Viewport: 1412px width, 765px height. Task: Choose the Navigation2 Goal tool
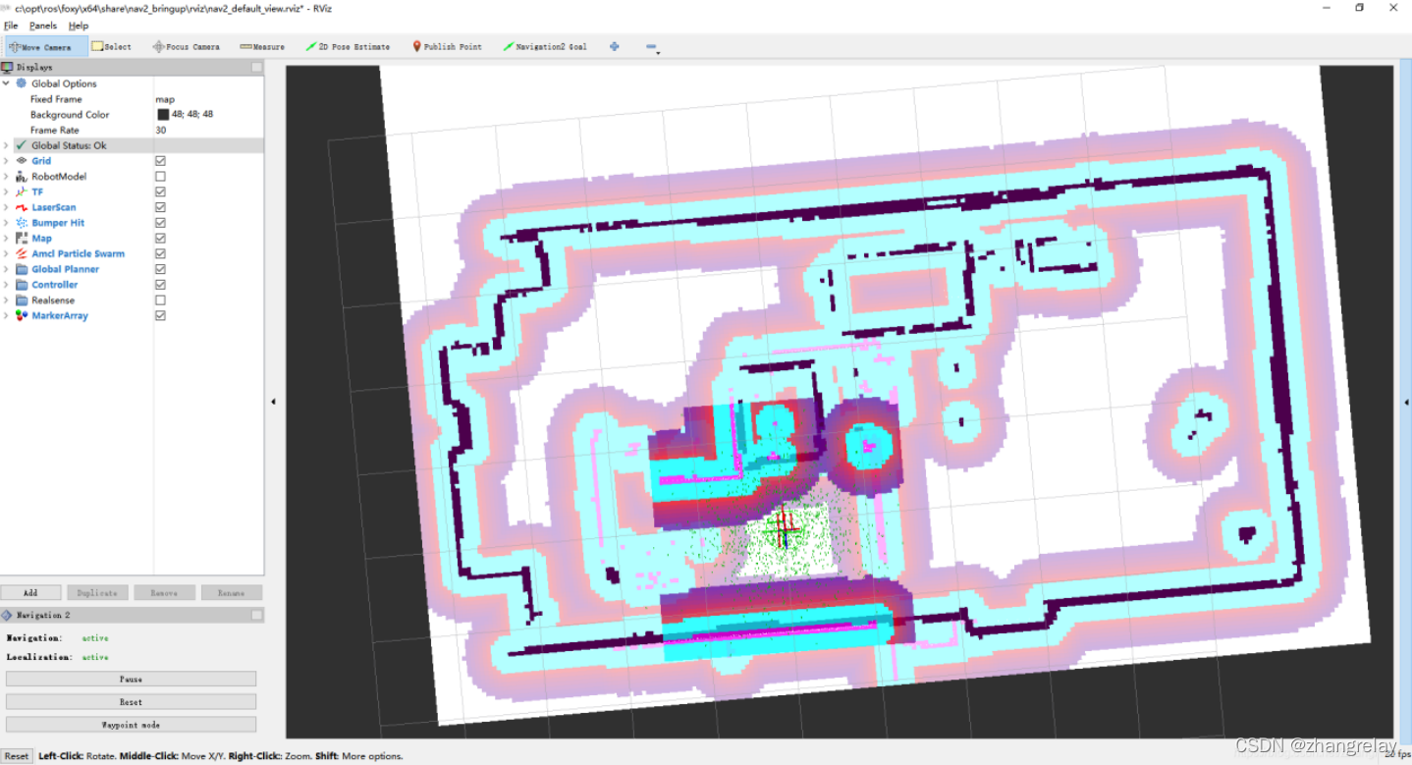point(545,46)
